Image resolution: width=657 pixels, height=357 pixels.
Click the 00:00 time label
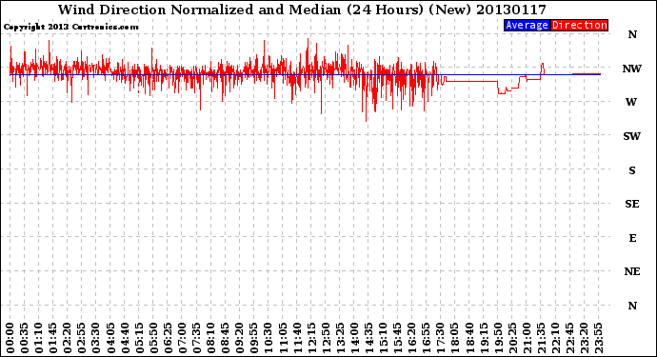pyautogui.click(x=10, y=338)
